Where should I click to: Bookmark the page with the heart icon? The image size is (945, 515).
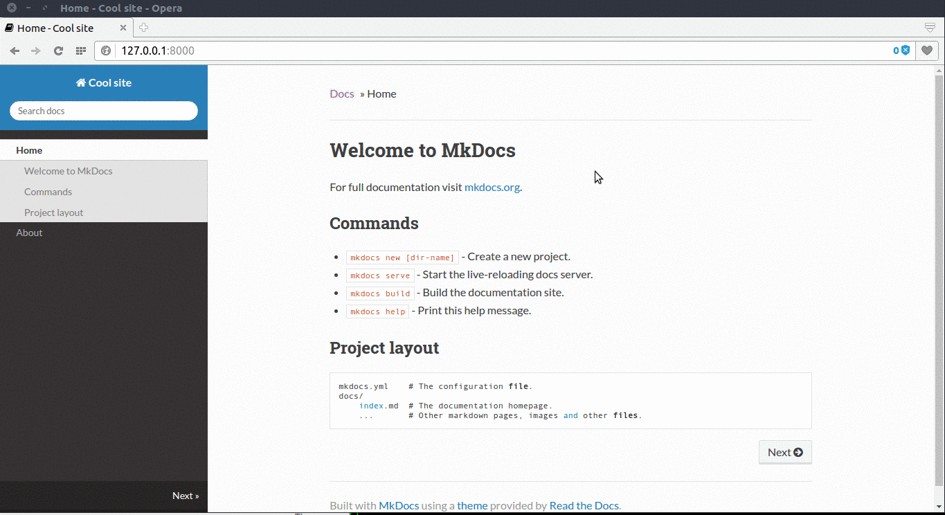[927, 51]
